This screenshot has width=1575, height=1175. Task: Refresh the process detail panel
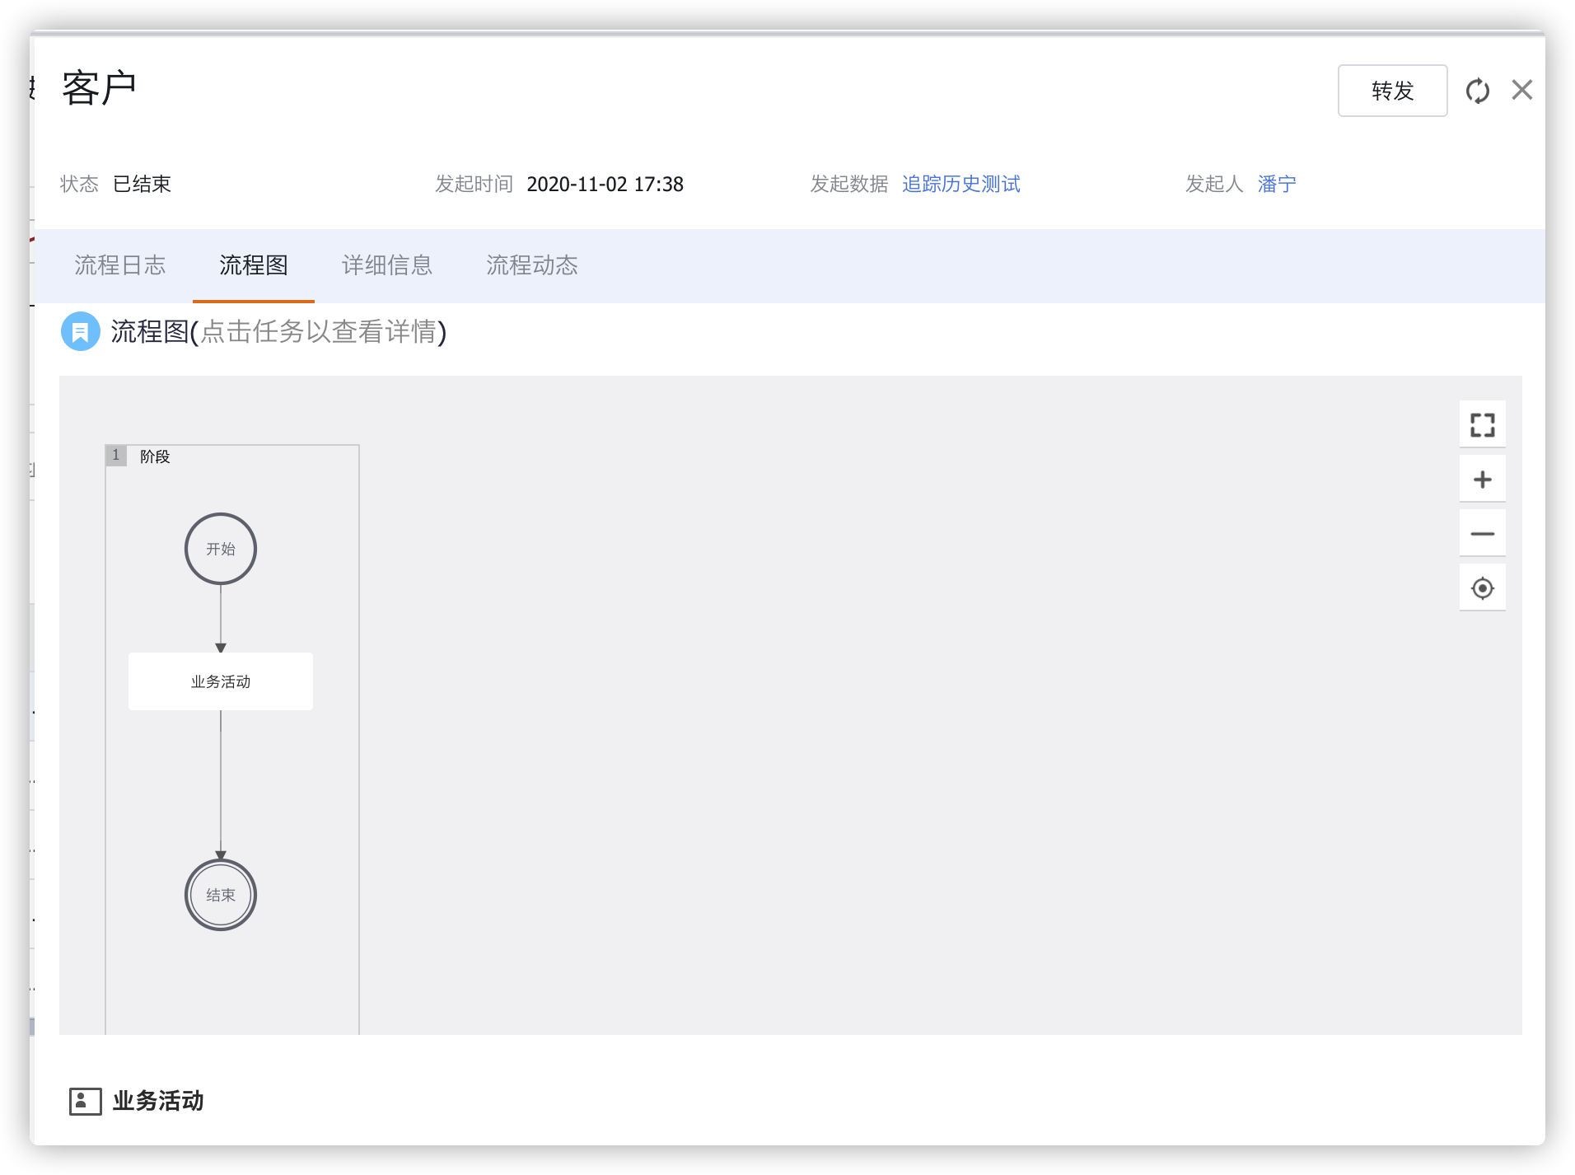[1478, 91]
